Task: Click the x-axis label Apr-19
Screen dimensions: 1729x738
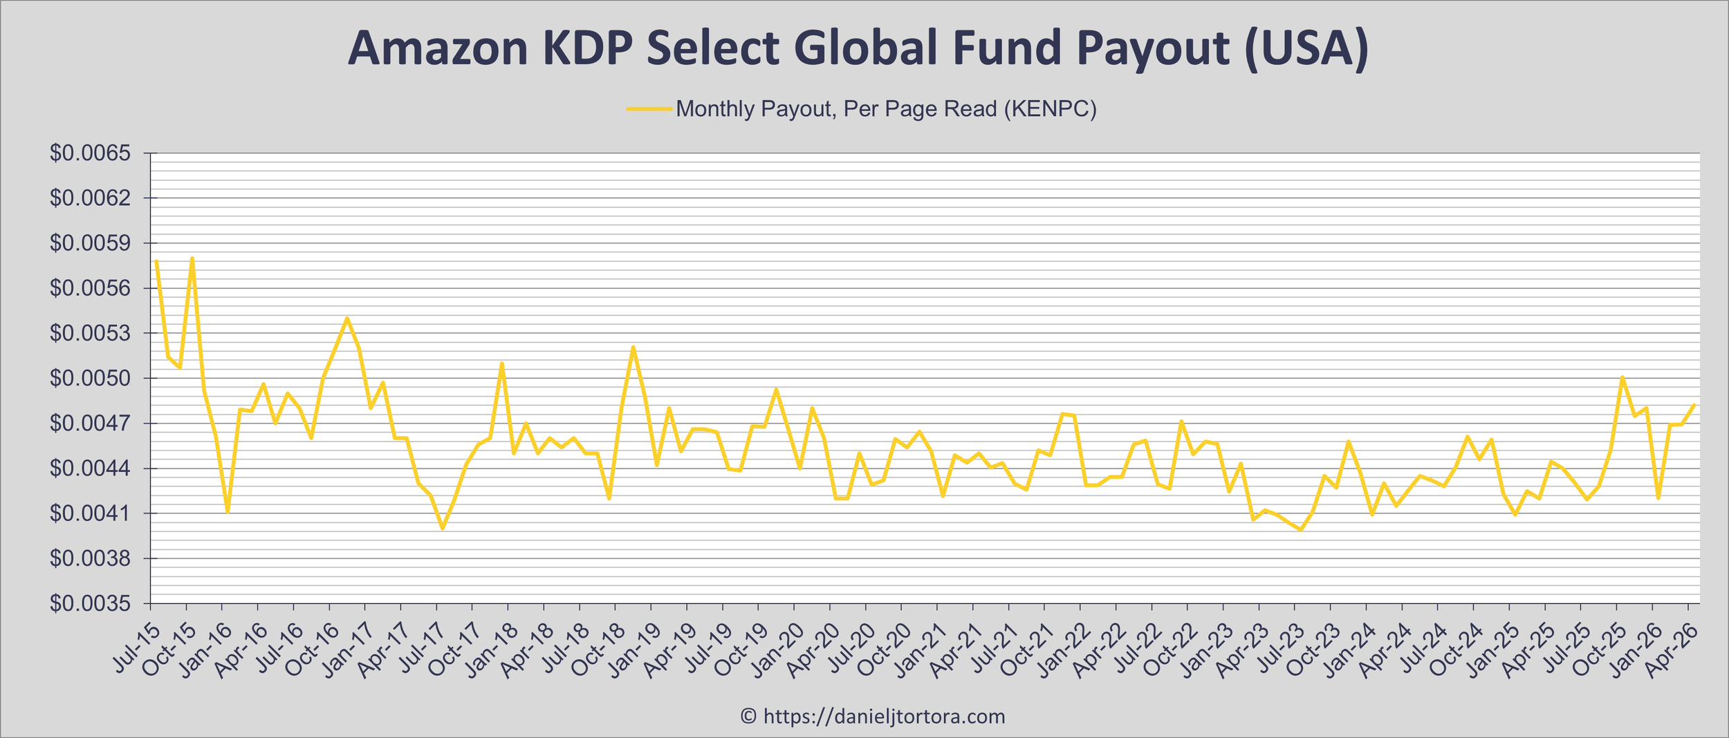Action: pos(670,650)
